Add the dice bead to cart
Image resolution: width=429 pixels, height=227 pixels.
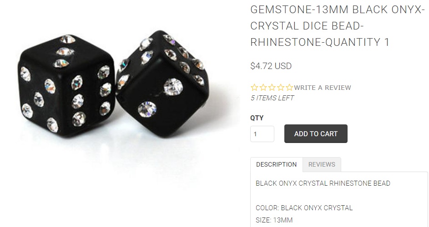point(316,134)
